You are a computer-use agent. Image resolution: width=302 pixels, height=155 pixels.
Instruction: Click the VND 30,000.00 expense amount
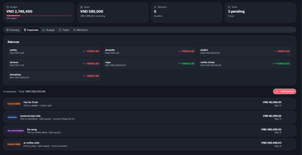click(x=272, y=102)
